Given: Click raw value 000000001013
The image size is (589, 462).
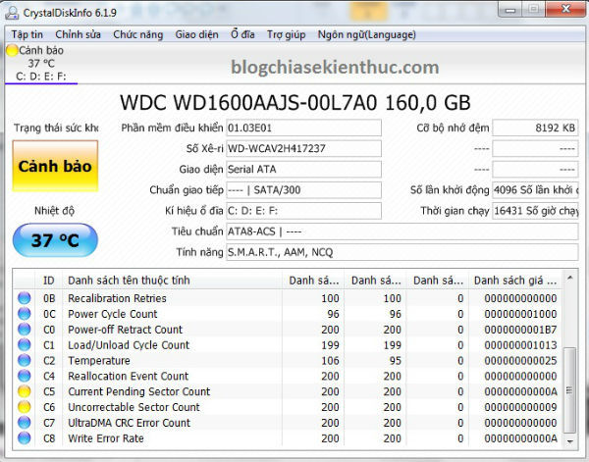Looking at the screenshot, I should [520, 345].
